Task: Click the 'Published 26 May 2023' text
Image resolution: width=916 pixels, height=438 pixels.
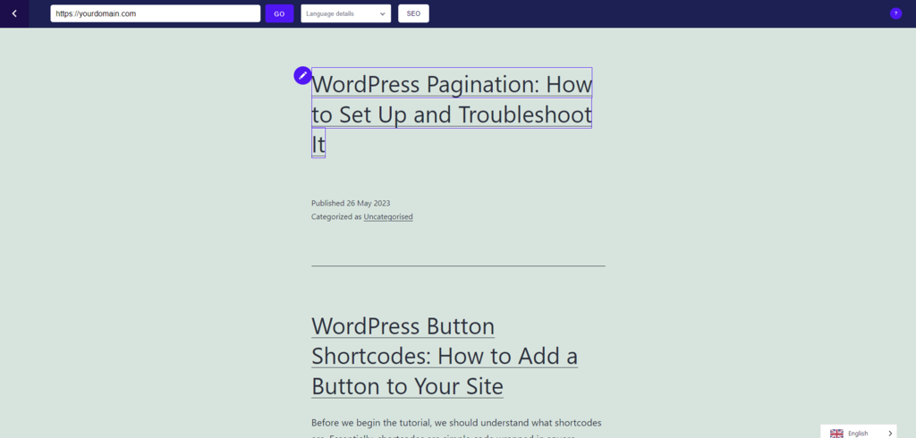Action: pyautogui.click(x=351, y=203)
